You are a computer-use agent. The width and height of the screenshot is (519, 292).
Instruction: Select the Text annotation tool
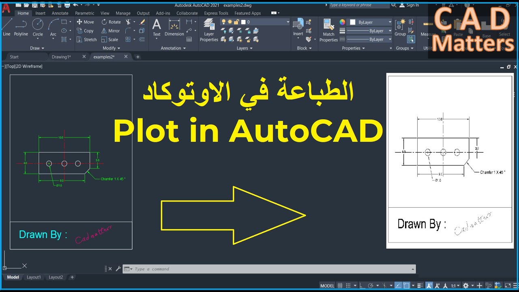click(x=157, y=28)
